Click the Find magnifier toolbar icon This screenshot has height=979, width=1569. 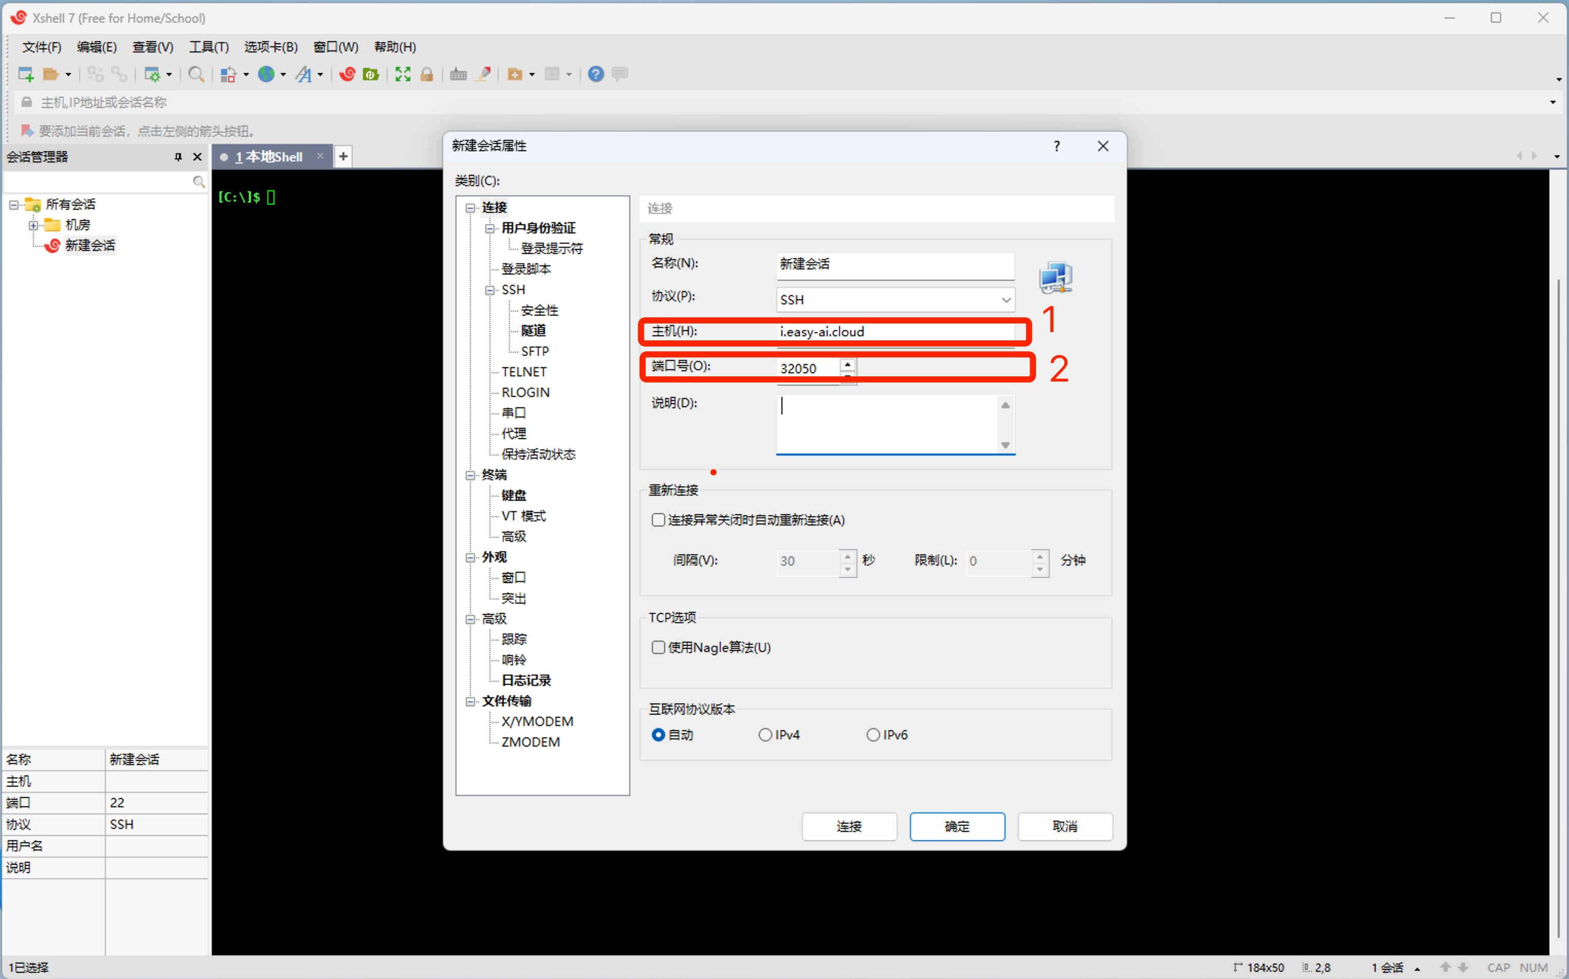pyautogui.click(x=196, y=75)
